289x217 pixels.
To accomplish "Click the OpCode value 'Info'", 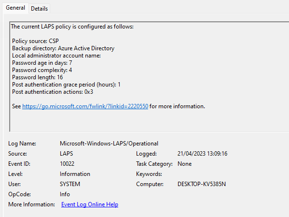I will pos(65,194).
